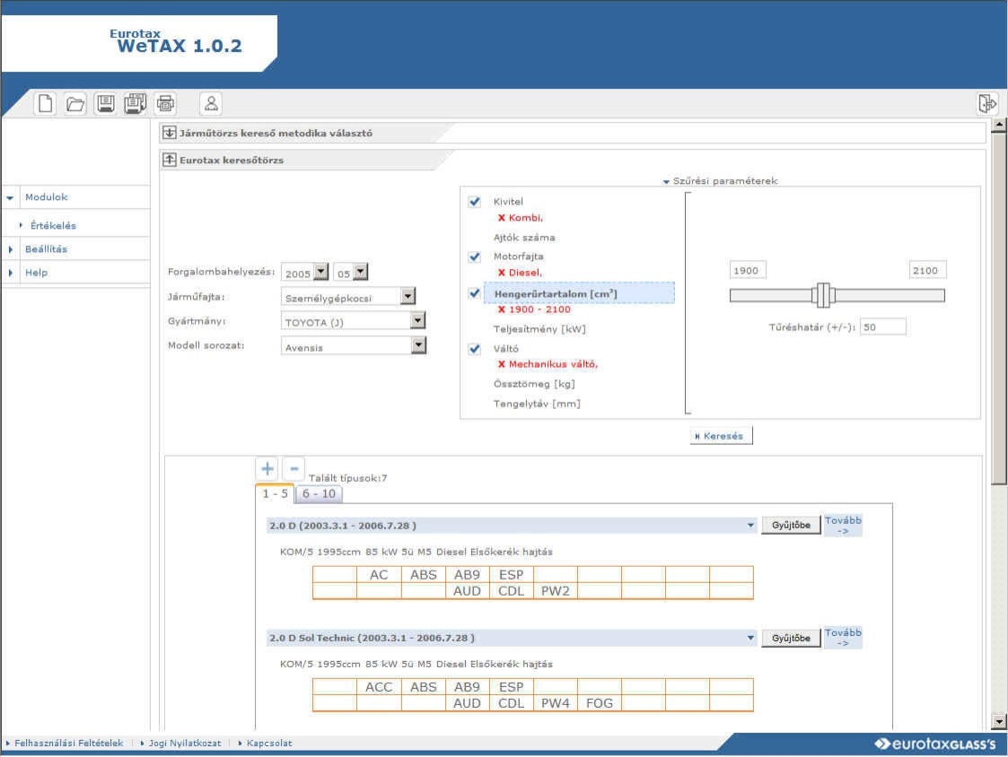Remove Mechanikus váltó filter red X
Screen dimensions: 1008x757
[502, 364]
